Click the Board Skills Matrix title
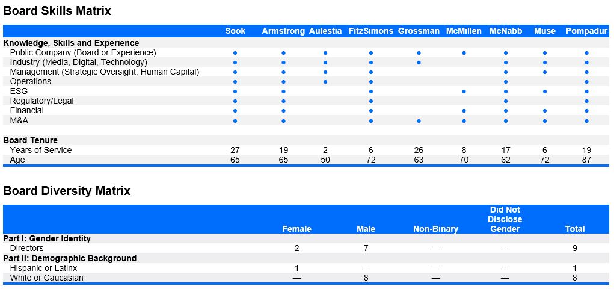 click(57, 11)
